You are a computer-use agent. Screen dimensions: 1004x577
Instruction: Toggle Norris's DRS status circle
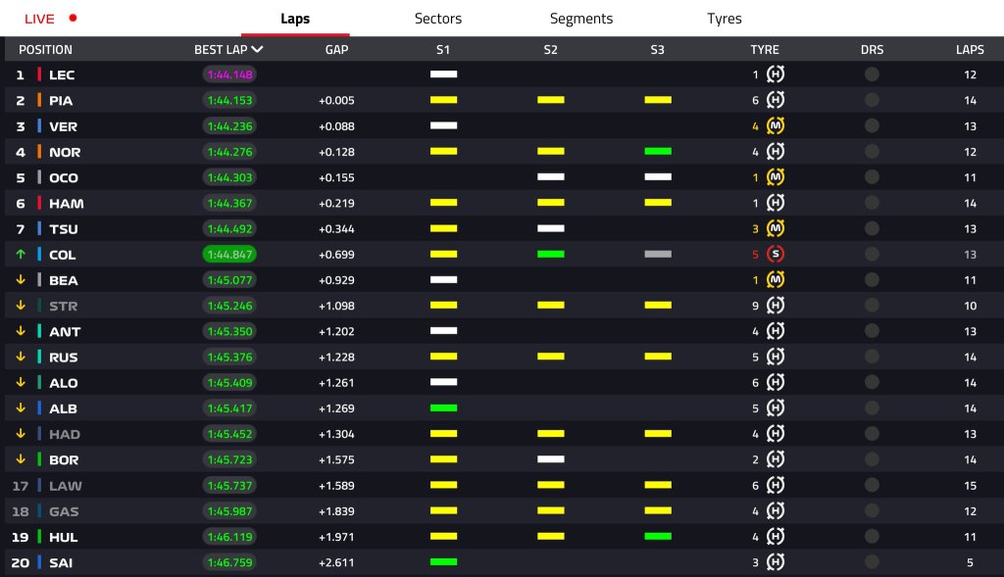872,152
